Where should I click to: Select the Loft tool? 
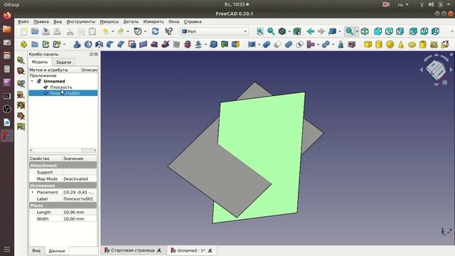point(154,44)
